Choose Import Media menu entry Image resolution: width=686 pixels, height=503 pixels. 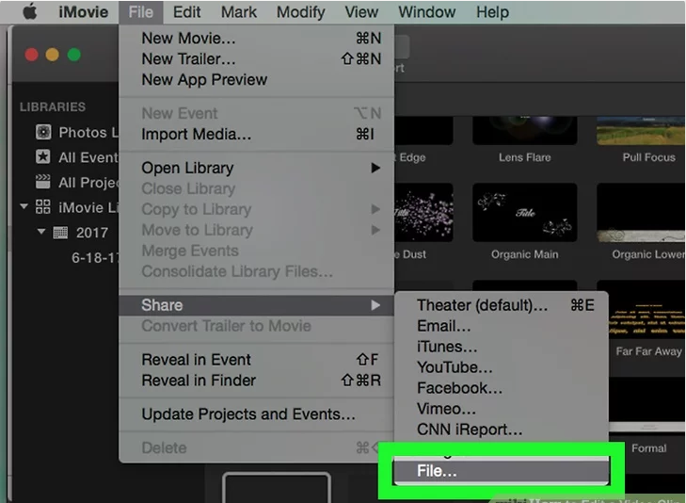click(256, 134)
